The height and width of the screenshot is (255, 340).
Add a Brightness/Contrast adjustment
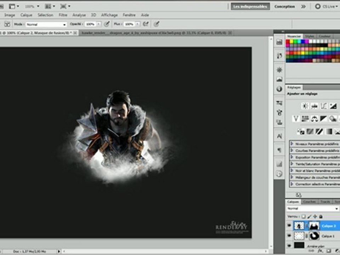305,106
